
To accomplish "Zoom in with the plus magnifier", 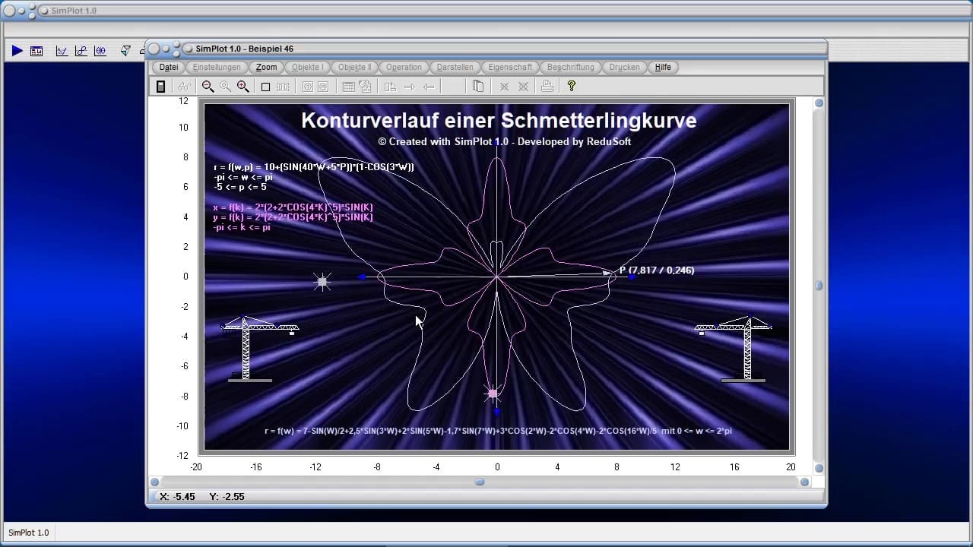I will point(242,87).
